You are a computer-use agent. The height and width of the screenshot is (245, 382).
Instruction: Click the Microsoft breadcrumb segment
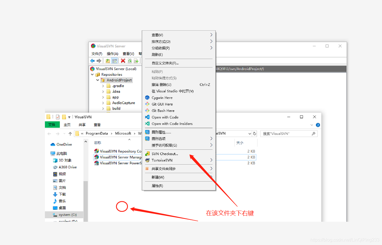[x=123, y=133]
